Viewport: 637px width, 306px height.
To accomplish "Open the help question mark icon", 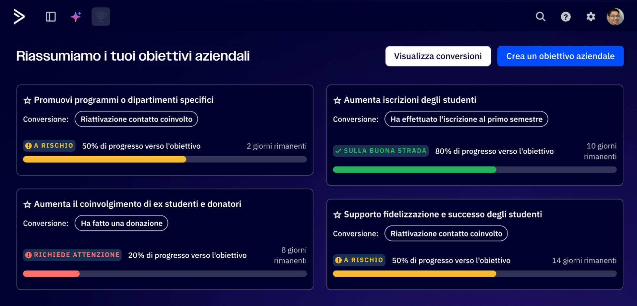I will coord(566,17).
